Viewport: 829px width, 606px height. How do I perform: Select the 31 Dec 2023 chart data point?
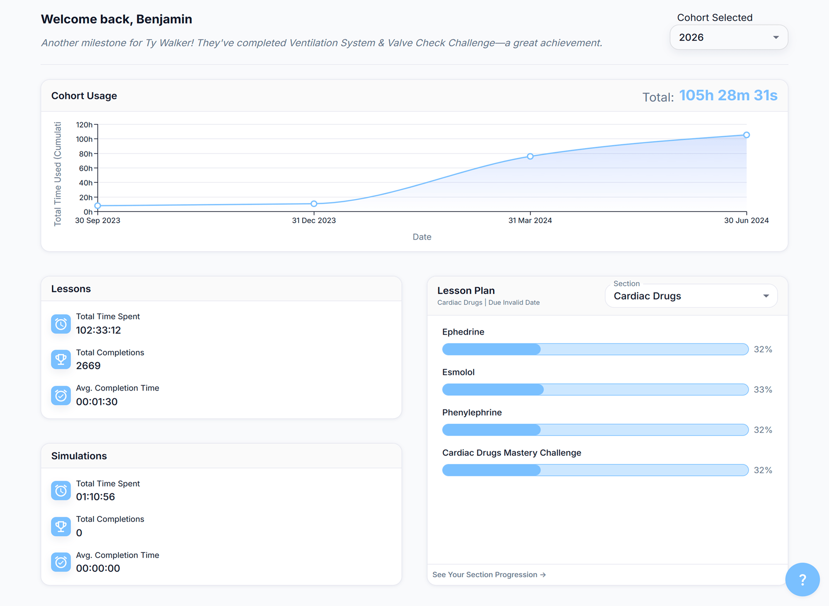tap(314, 204)
